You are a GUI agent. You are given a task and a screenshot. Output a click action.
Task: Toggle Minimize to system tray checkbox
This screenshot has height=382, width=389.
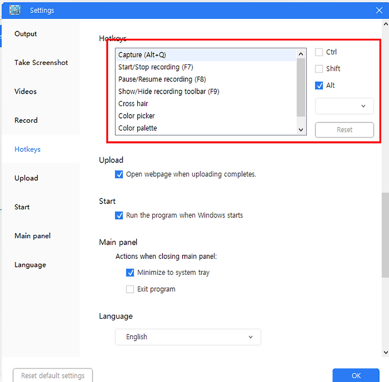pos(130,273)
